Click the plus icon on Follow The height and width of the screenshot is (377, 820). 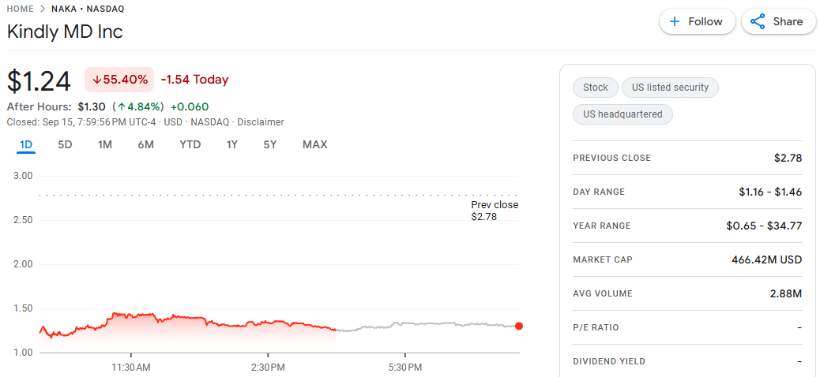[675, 21]
